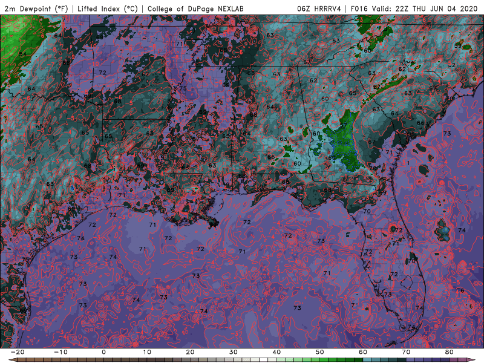Click the left arrow end of the colorbar
484x363 pixels.
pos(12,360)
